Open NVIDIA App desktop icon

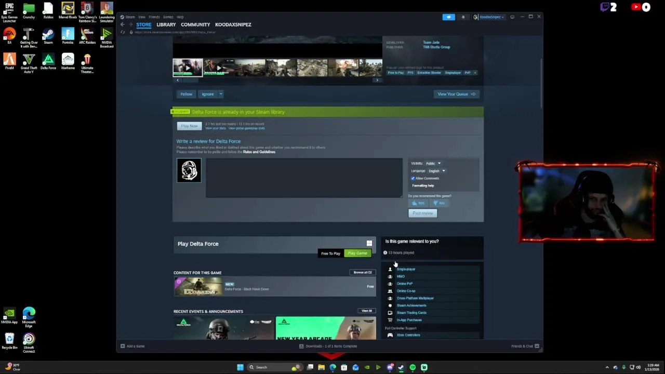pyautogui.click(x=9, y=316)
